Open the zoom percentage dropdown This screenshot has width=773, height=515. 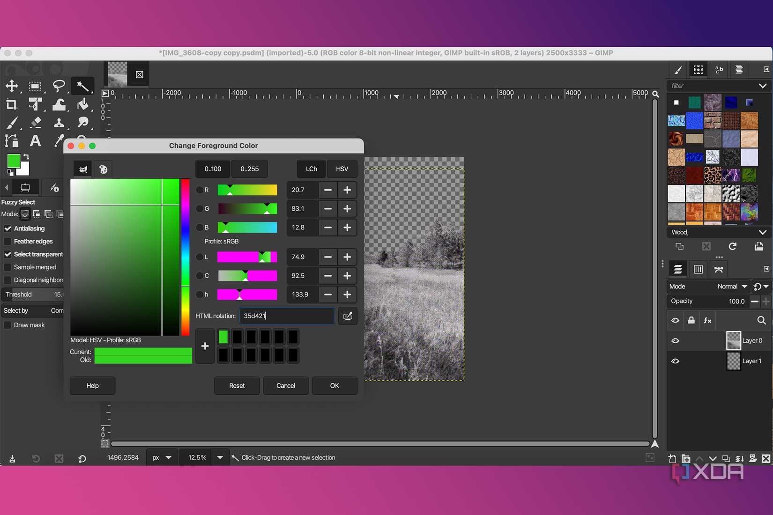click(220, 457)
